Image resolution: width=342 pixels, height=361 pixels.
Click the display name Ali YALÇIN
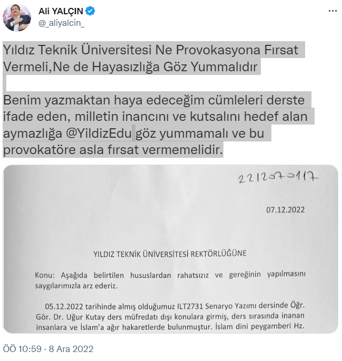point(61,11)
